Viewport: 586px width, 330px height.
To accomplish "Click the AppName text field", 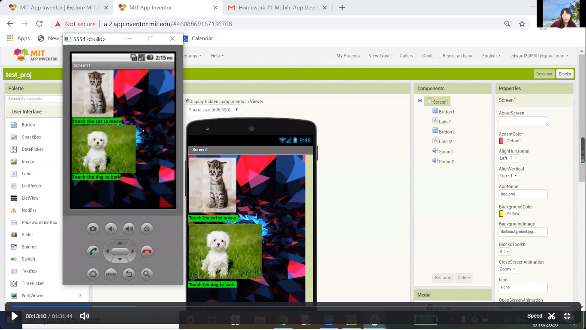I will click(523, 194).
